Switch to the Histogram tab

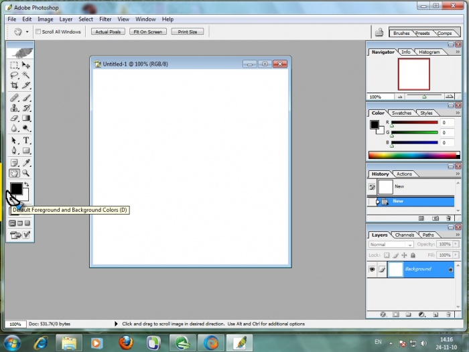coord(429,52)
